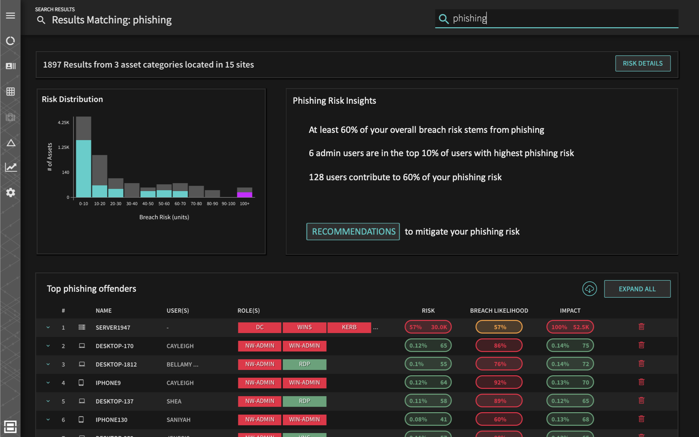Open server panel icon at sidebar bottom
Viewport: 699px width, 437px height.
click(10, 427)
